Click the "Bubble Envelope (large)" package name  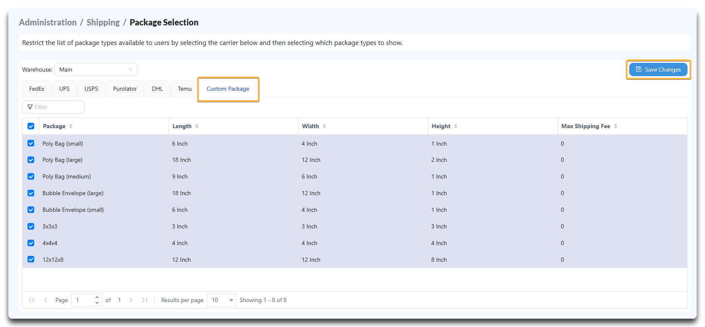(x=73, y=193)
